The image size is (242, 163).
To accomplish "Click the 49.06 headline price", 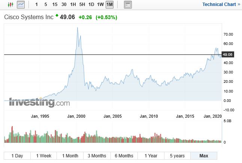I will [67, 17].
